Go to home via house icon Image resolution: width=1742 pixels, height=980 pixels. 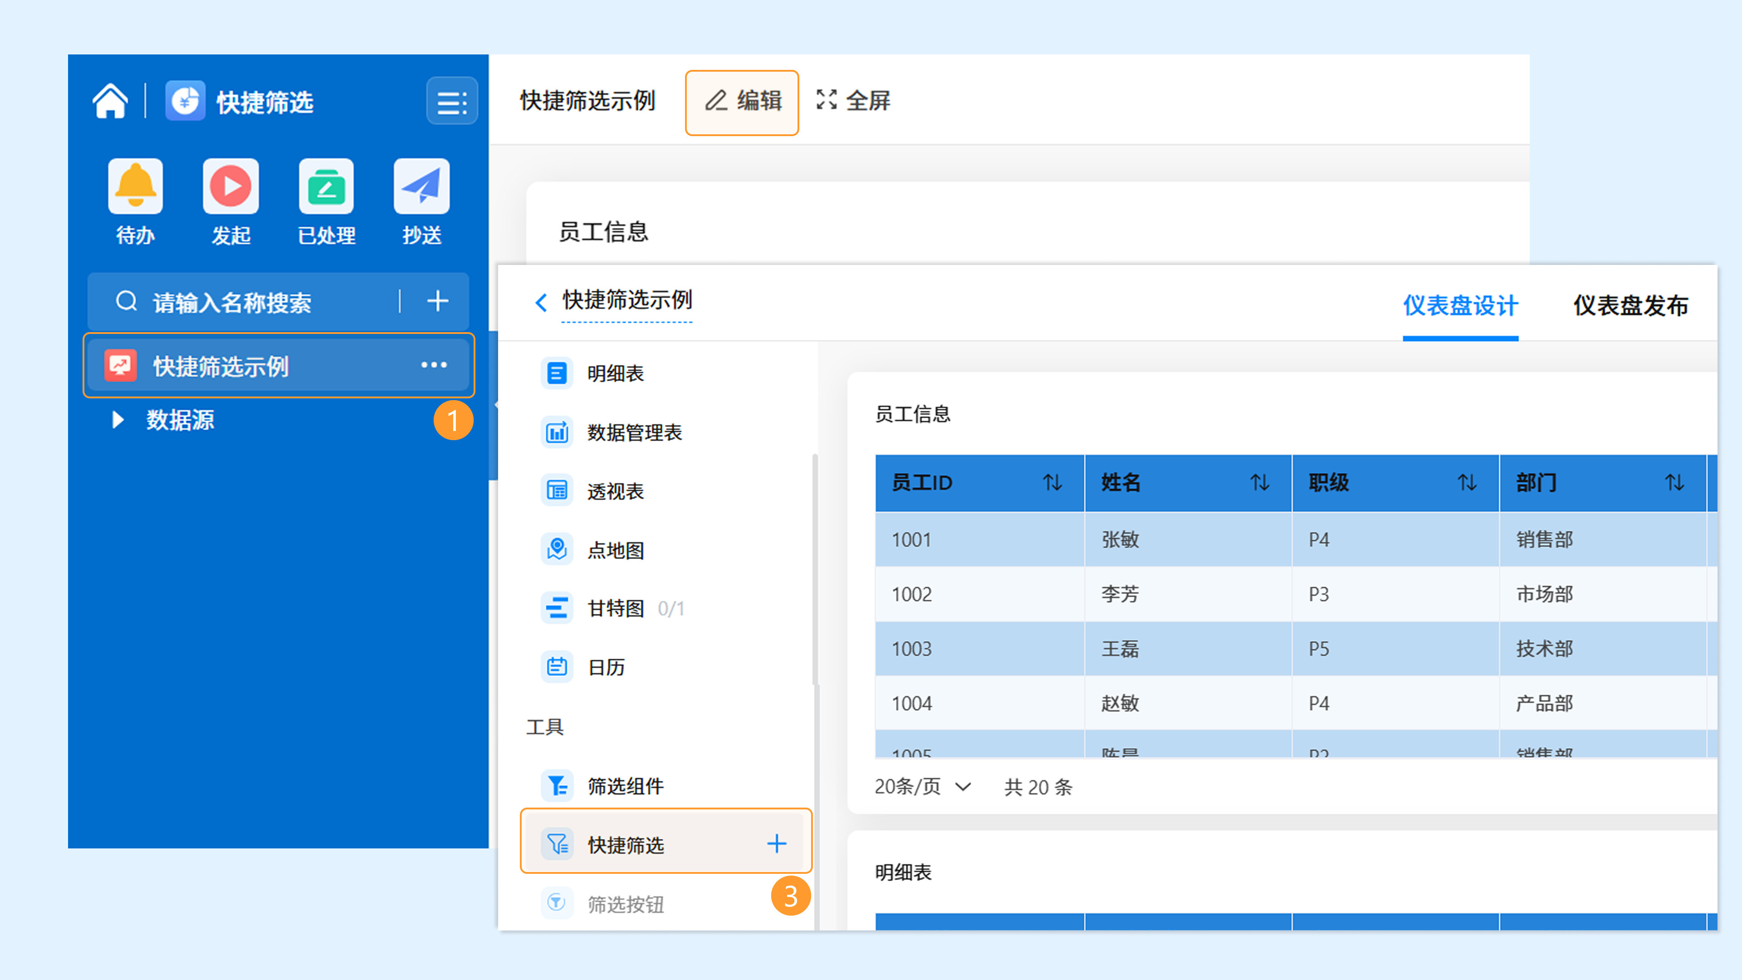click(x=109, y=102)
